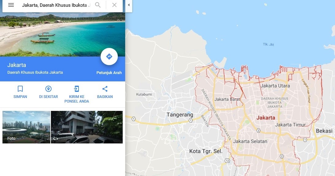Click the Bekasi label on the map
The width and height of the screenshot is (335, 176).
(x=324, y=131)
